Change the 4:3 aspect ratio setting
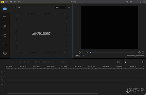The height and width of the screenshot is (95, 146). coord(82,56)
